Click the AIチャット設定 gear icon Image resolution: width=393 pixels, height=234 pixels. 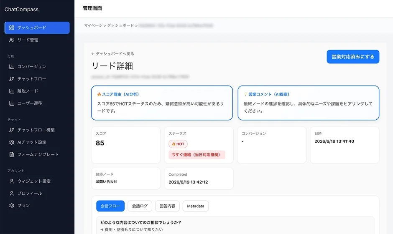12,142
